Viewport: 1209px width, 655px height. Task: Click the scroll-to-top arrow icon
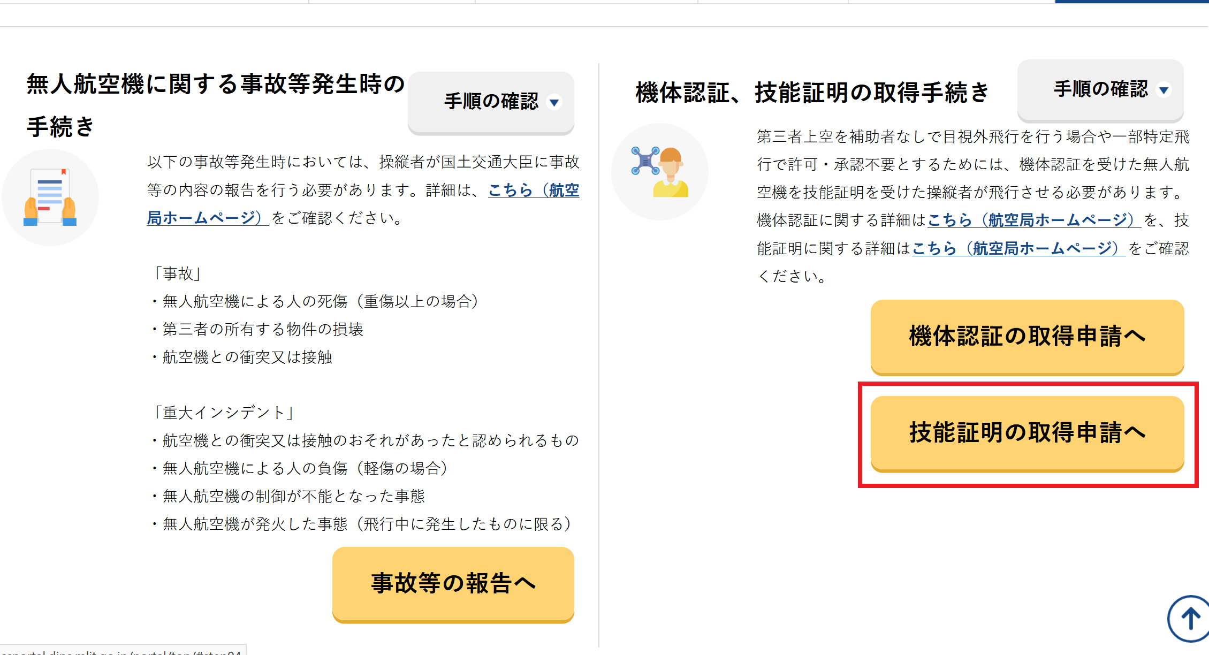coord(1189,619)
